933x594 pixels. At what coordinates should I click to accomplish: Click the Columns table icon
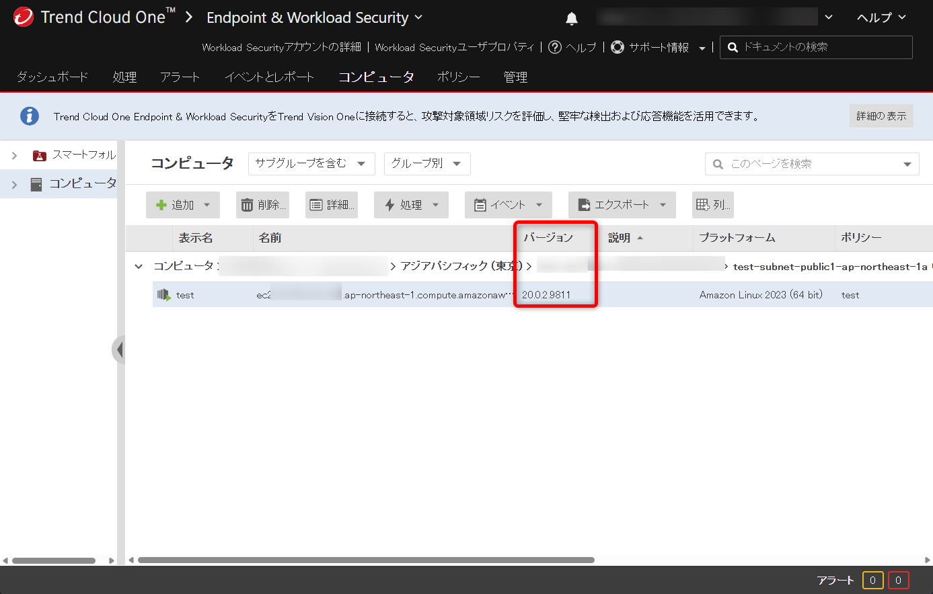point(702,205)
